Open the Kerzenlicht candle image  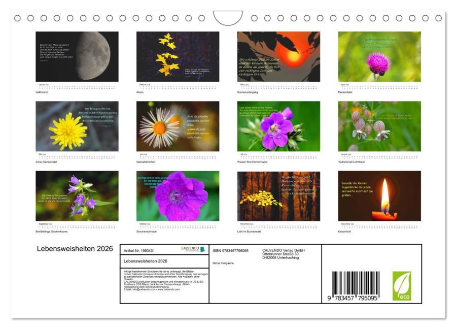(x=379, y=195)
